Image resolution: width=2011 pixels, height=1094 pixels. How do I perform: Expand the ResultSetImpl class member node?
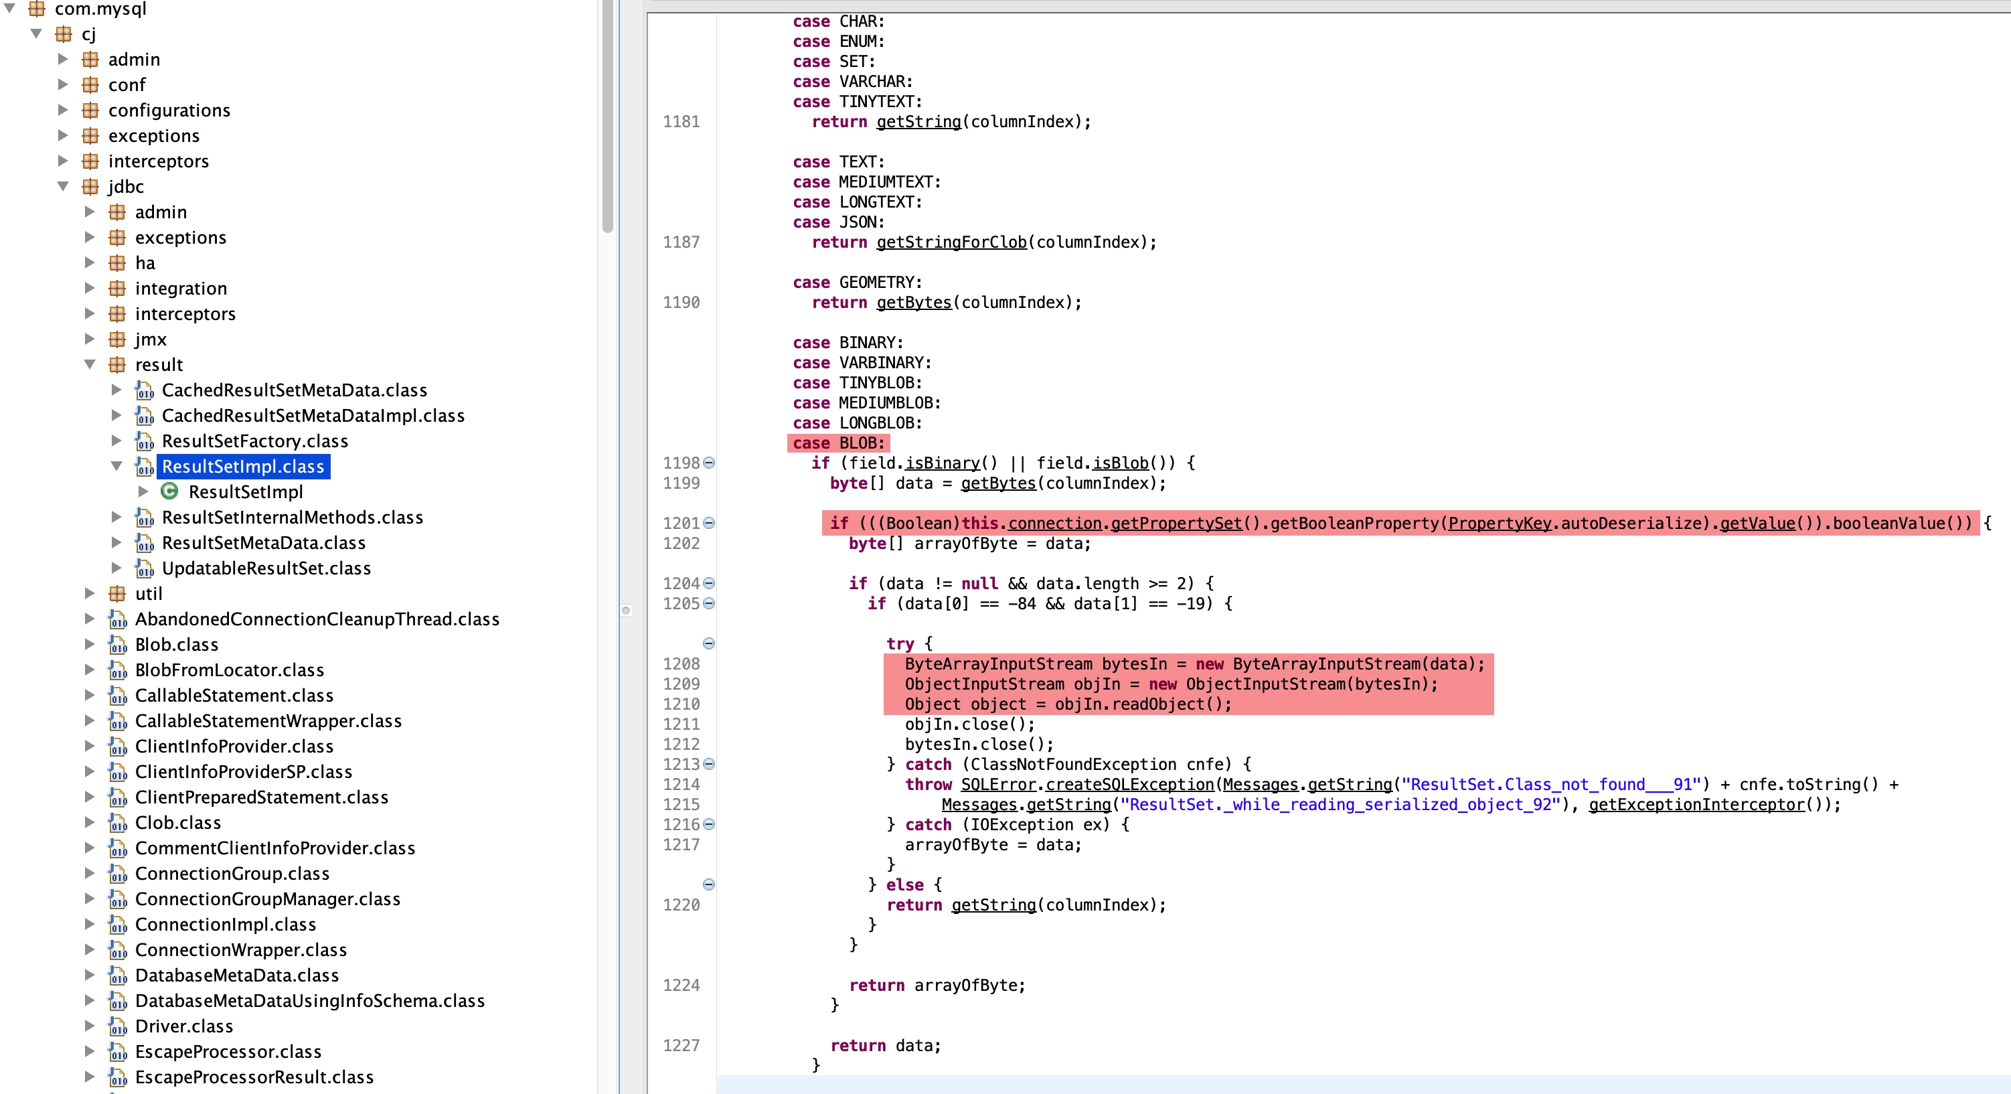pos(143,492)
